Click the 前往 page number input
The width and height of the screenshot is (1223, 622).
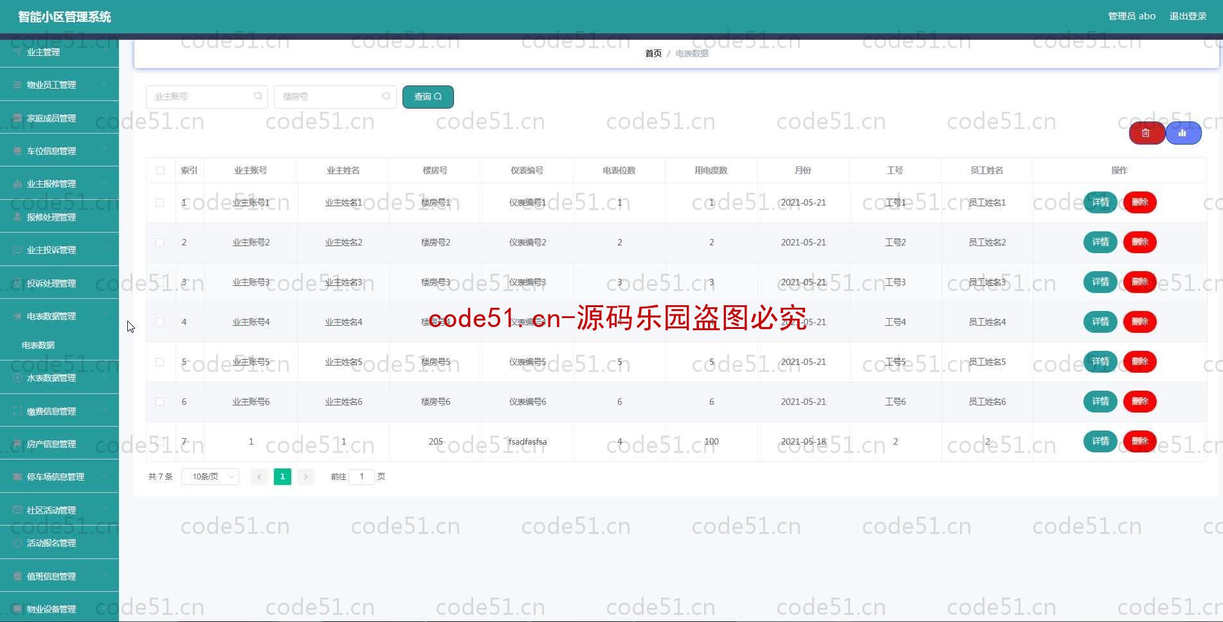[x=361, y=477]
